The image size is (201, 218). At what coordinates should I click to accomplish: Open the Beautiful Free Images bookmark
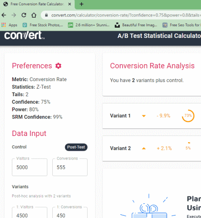(136, 25)
